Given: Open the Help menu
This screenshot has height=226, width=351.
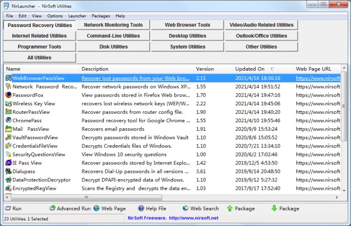Looking at the screenshot, I should pyautogui.click(x=120, y=16).
